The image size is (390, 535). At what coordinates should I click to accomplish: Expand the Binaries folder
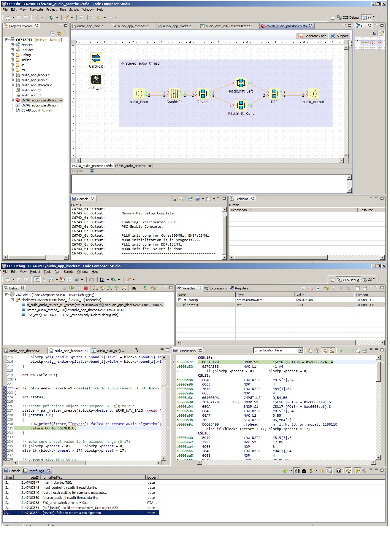(x=12, y=45)
